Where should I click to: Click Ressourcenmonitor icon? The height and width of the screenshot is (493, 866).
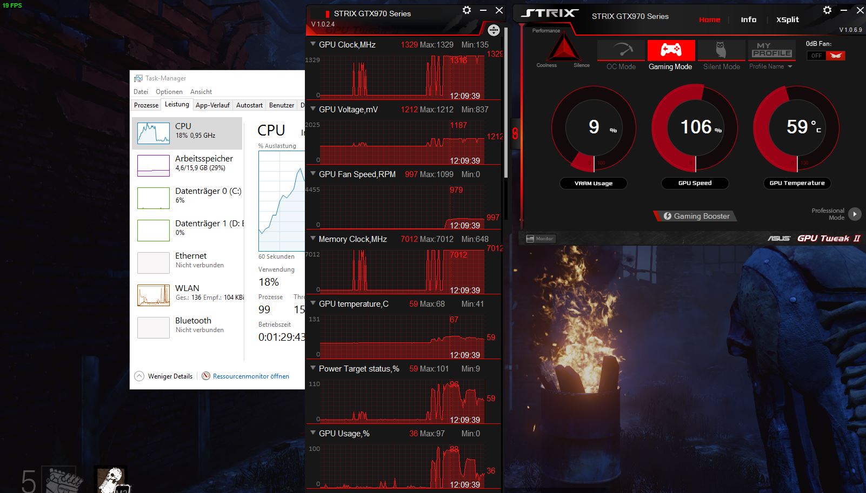[x=206, y=376]
